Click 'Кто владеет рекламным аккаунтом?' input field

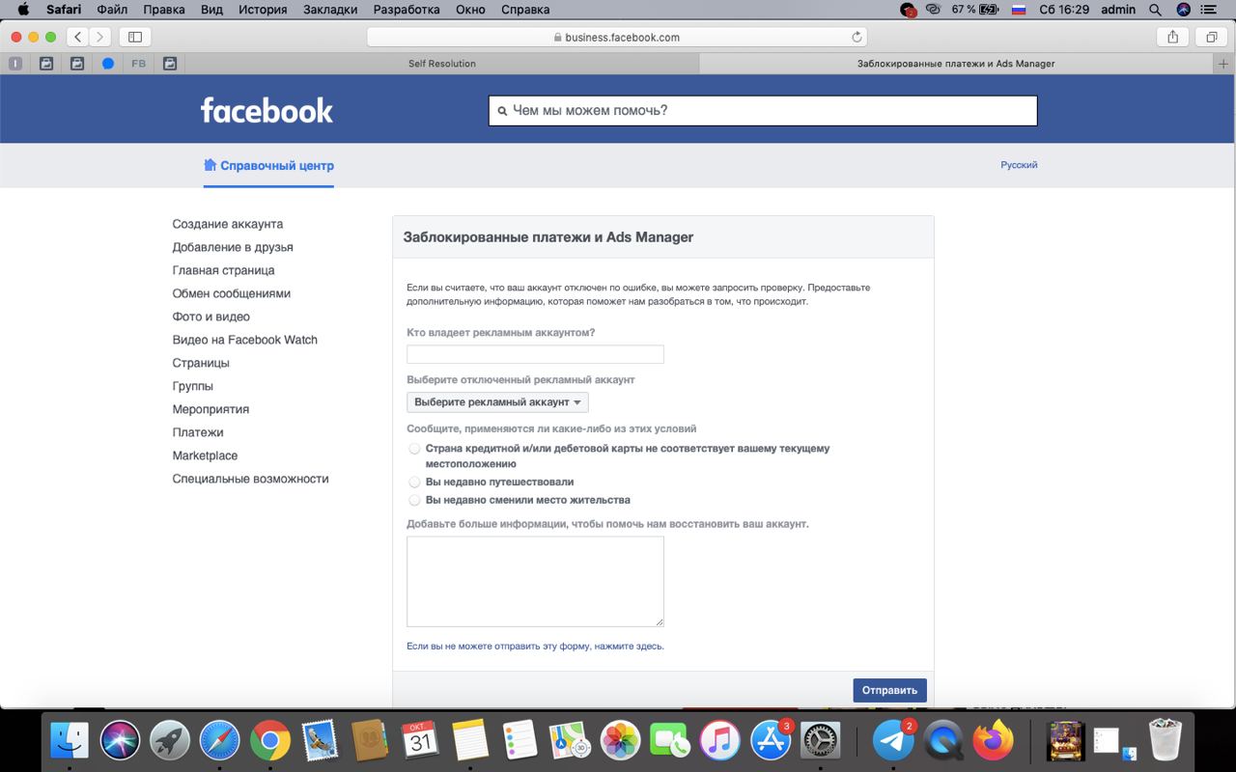coord(535,354)
